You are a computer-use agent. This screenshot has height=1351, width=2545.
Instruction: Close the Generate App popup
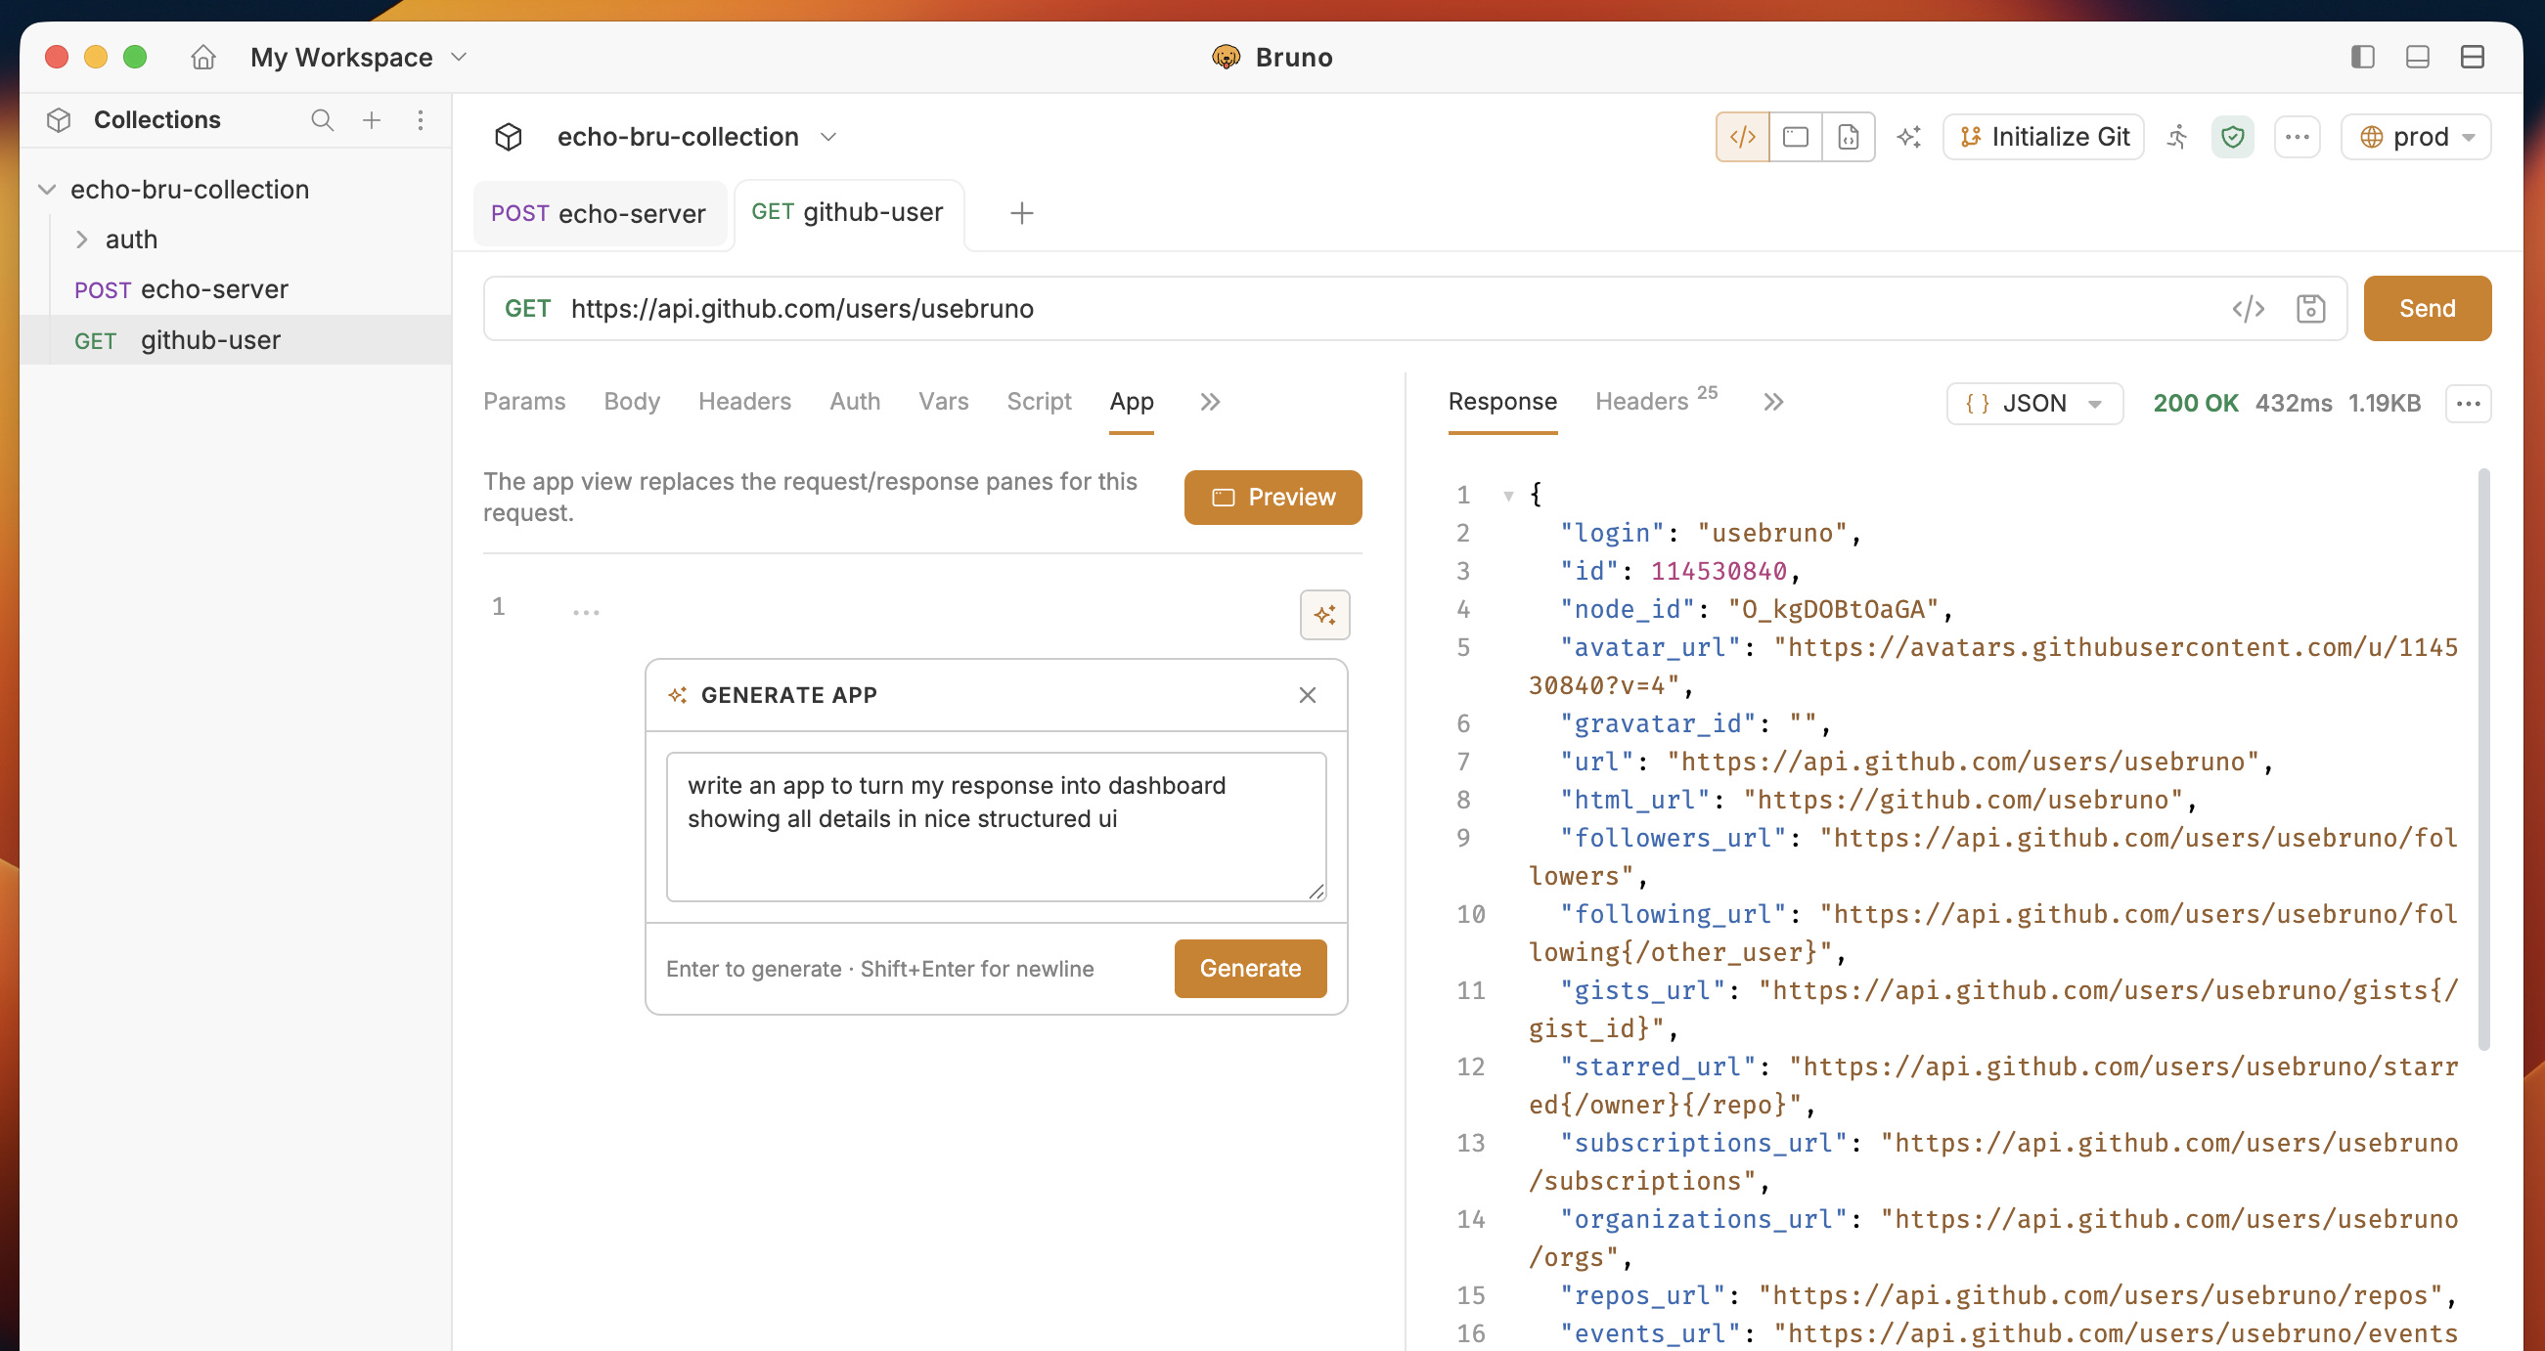click(1308, 695)
